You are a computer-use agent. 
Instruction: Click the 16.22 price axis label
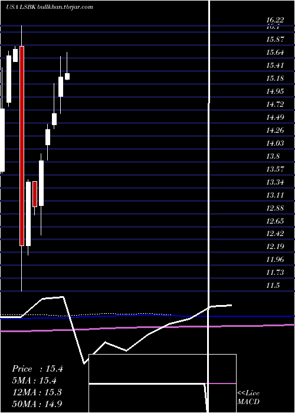275,20
